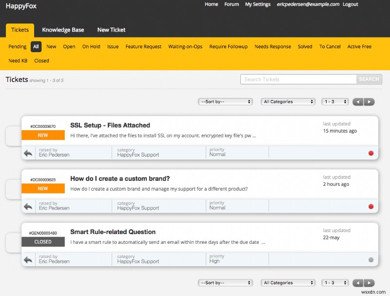Toggle the red status dot on SSL Setup ticket
Image resolution: width=390 pixels, height=296 pixels.
371,153
